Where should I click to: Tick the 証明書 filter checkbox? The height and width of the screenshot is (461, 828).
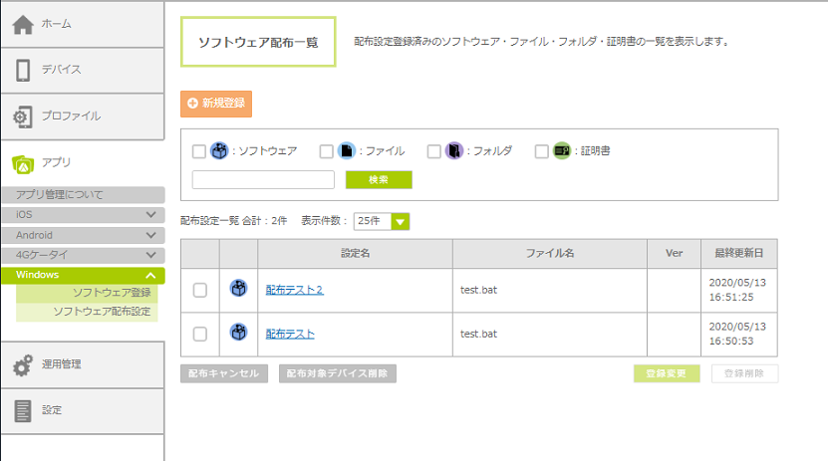click(542, 151)
